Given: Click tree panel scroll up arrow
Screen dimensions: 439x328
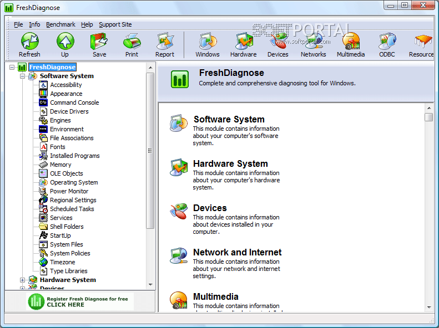Looking at the screenshot, I should [x=150, y=68].
